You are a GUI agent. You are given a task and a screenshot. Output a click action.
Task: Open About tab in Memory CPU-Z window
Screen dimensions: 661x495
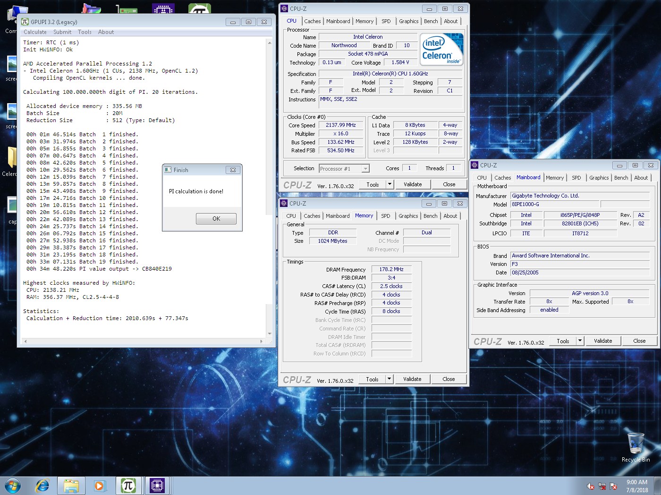(x=450, y=216)
